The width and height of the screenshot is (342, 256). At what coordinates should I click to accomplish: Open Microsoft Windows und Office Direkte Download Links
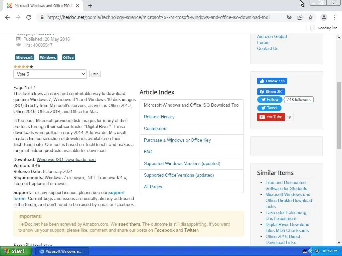[x=289, y=200]
